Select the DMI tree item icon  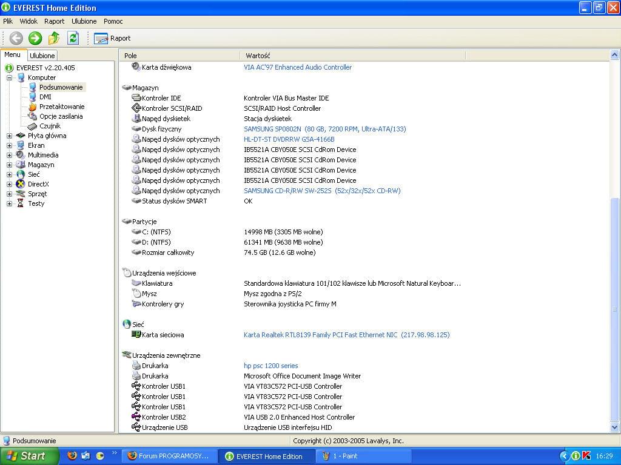(33, 97)
